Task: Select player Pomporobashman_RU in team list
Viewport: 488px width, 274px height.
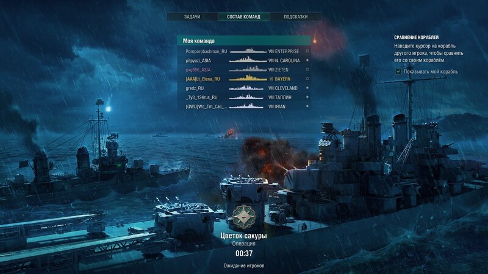Action: click(206, 51)
